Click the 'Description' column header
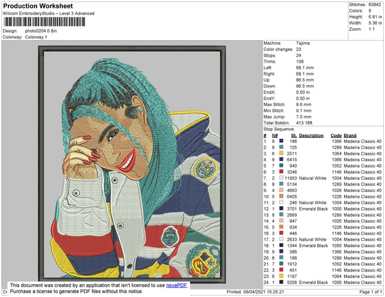The width and height of the screenshot is (385, 297). (x=311, y=136)
